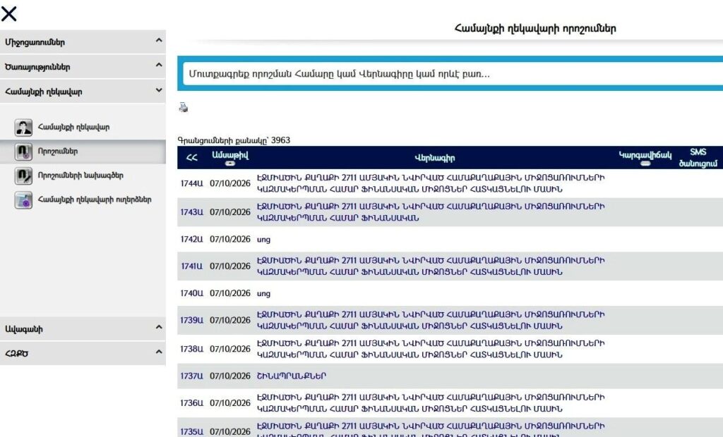
Task: Click the SMS ծանուցում column header
Action: coord(698,157)
